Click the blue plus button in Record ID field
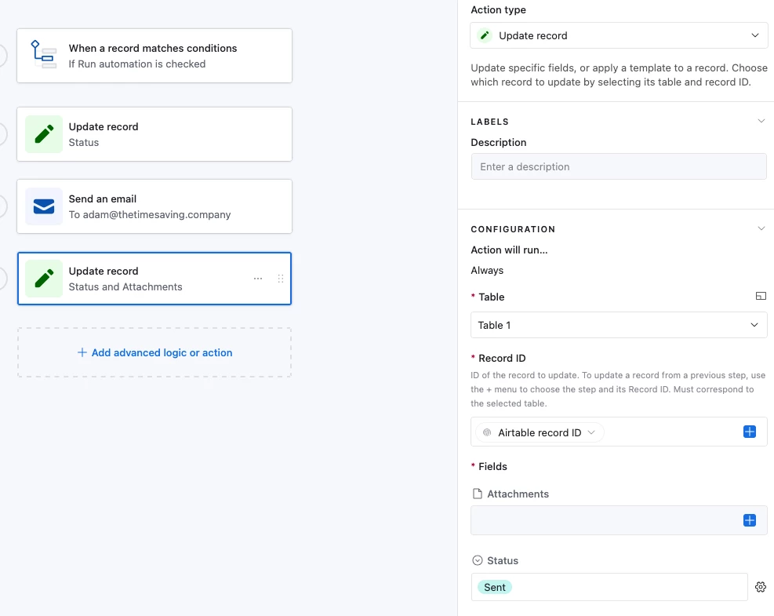This screenshot has width=774, height=616. pyautogui.click(x=750, y=432)
